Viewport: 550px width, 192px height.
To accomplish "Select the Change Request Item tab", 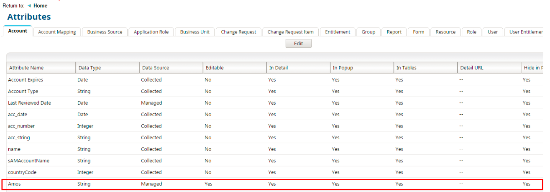I will [290, 32].
